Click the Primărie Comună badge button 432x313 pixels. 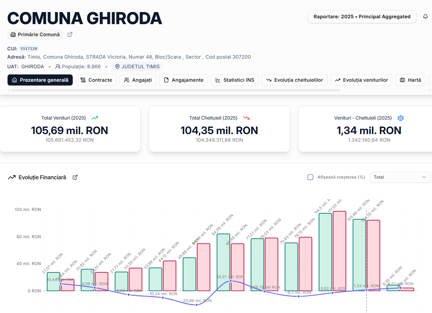point(35,34)
